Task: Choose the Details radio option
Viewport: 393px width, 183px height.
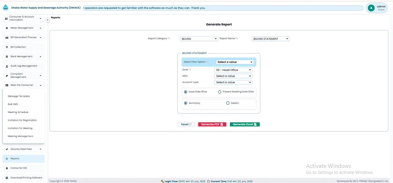Action: (228, 103)
